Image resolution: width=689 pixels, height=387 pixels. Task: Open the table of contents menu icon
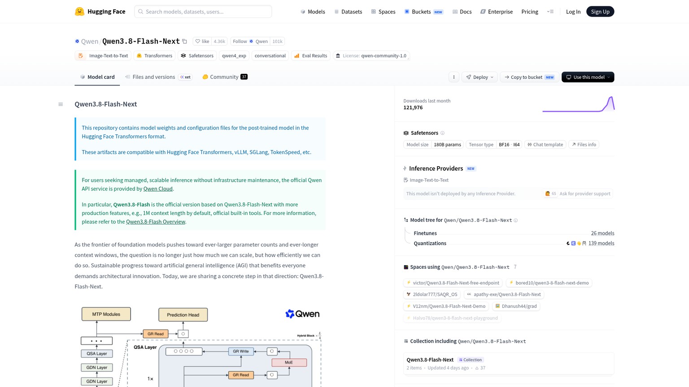(61, 104)
